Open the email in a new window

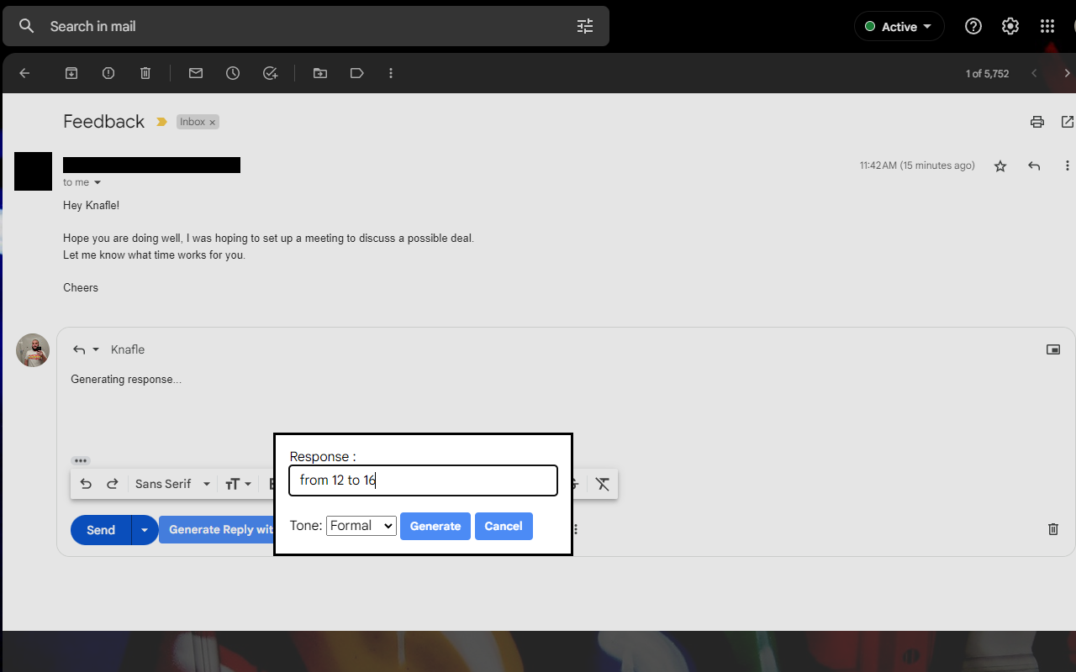pyautogui.click(x=1067, y=122)
